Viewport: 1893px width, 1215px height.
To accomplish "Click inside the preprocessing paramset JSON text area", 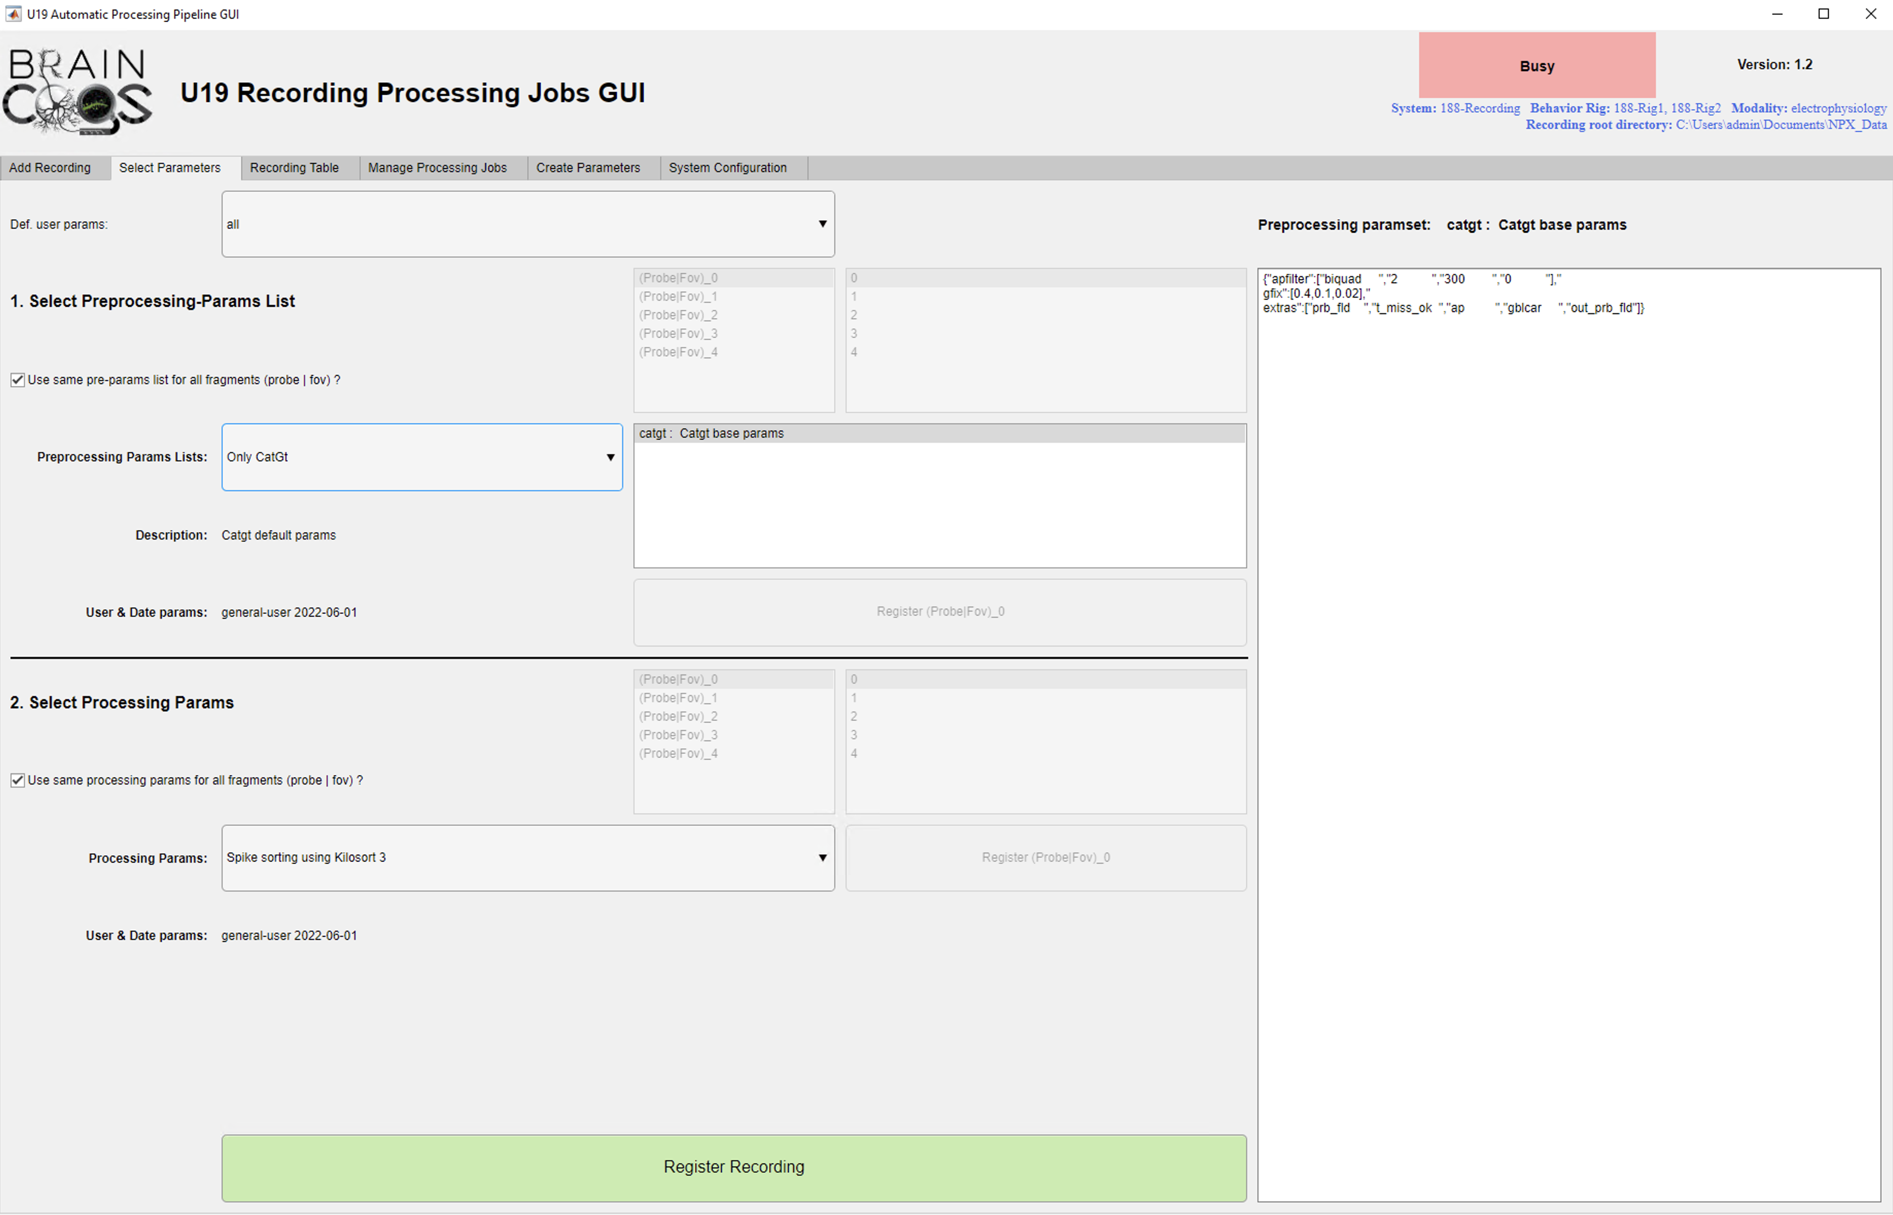I will point(1569,735).
